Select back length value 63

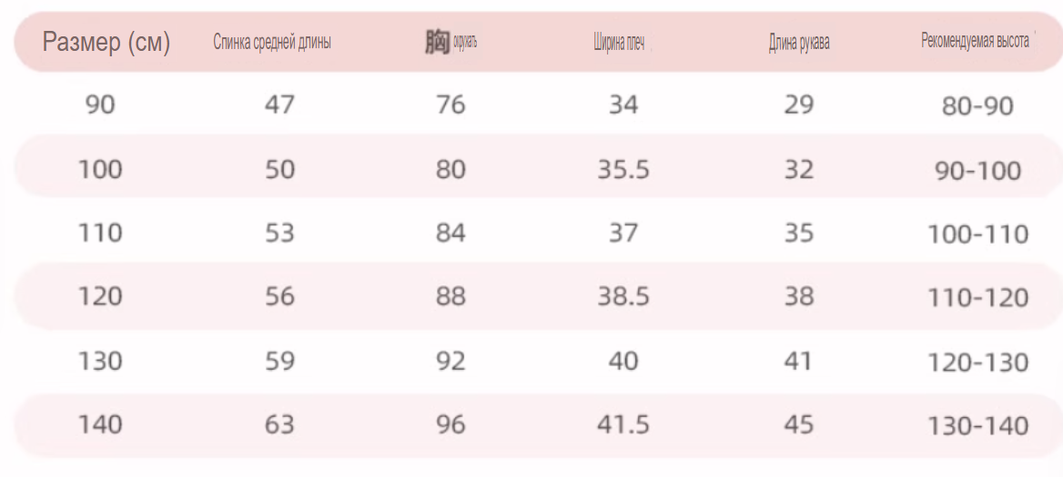click(280, 425)
